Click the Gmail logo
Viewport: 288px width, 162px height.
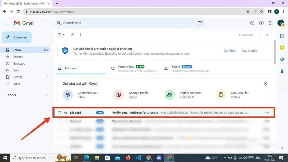pos(24,23)
